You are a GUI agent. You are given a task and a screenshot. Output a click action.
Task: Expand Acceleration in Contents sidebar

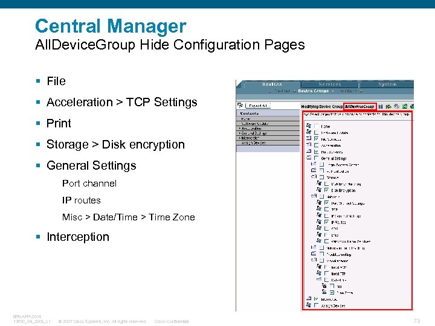240,129
